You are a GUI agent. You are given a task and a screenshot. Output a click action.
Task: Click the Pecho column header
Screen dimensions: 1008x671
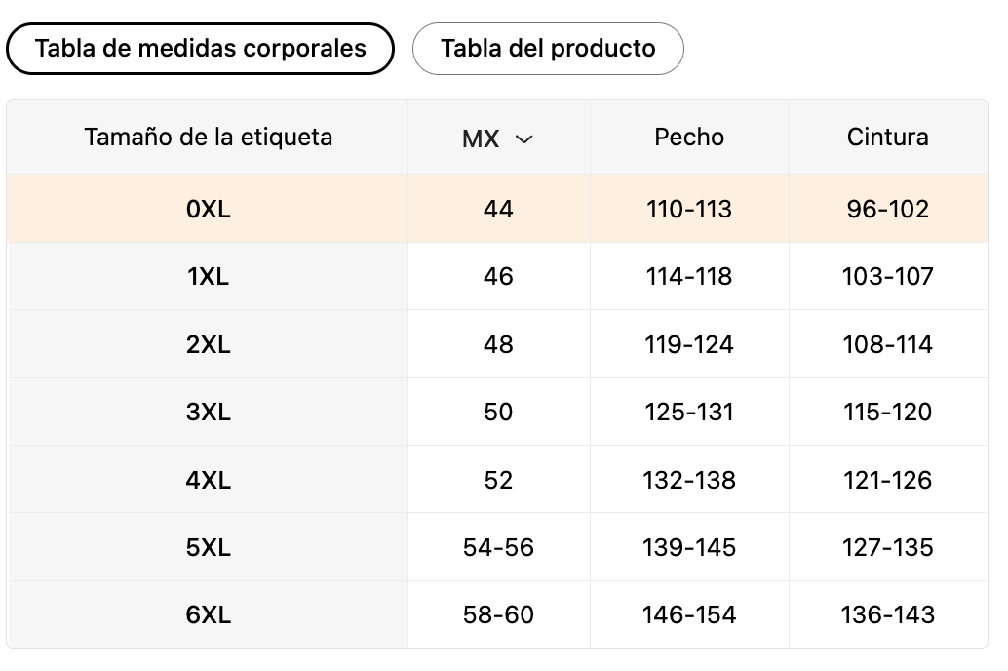[689, 138]
